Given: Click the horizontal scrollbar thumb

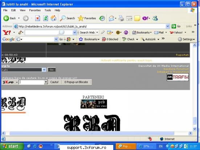Looking at the screenshot, I should 92,133.
